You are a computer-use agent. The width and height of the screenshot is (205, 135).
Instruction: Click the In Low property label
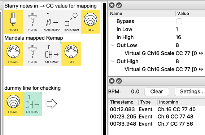tap(124, 30)
